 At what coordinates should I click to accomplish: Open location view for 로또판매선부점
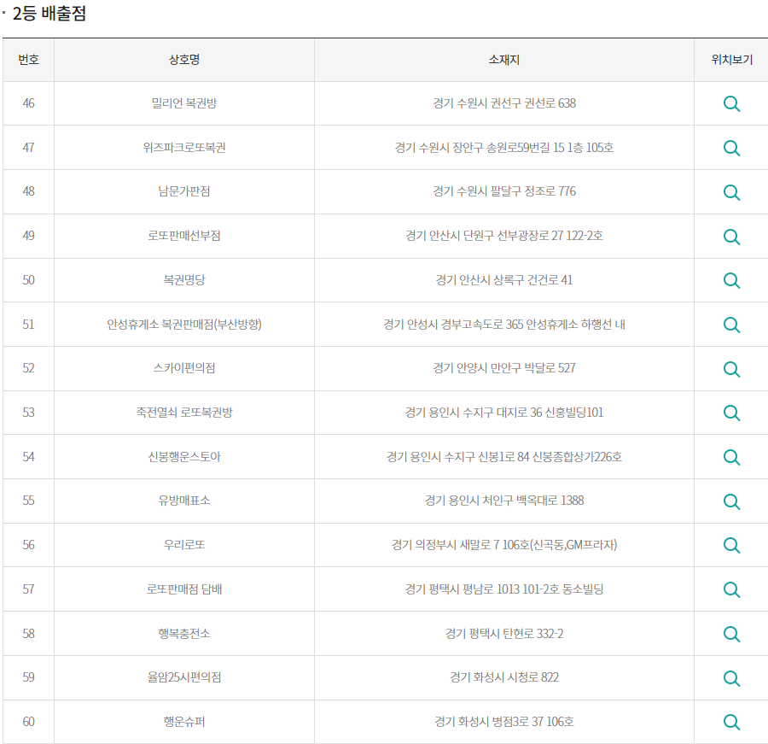point(731,237)
